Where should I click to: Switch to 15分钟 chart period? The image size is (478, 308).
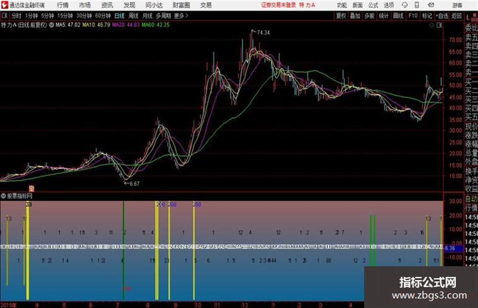coord(65,16)
